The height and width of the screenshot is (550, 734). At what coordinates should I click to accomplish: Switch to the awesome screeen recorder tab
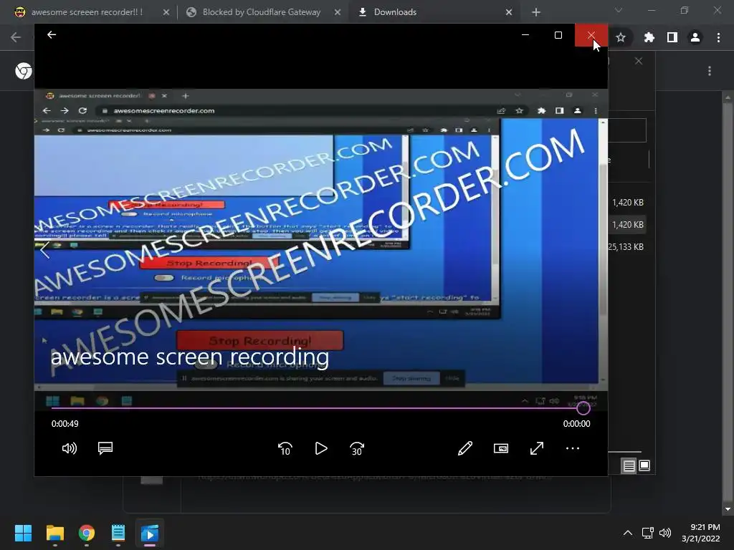[x=87, y=12]
